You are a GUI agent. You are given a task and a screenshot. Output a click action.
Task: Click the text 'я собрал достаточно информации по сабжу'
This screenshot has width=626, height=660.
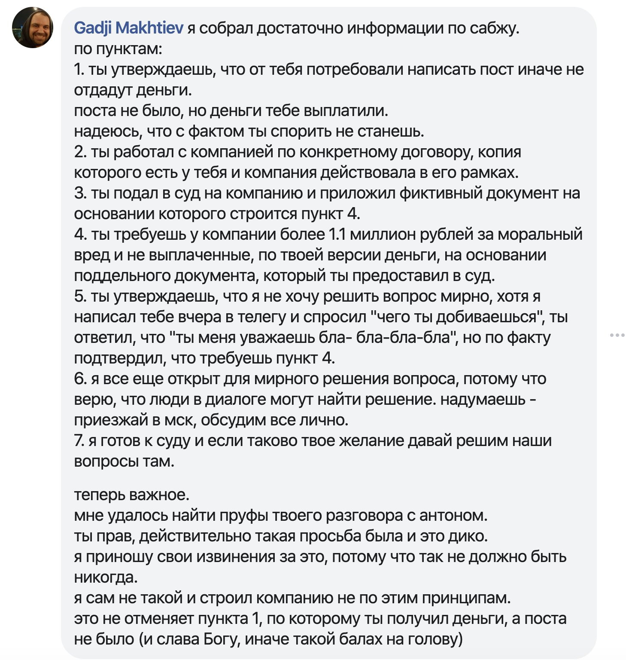(x=353, y=28)
